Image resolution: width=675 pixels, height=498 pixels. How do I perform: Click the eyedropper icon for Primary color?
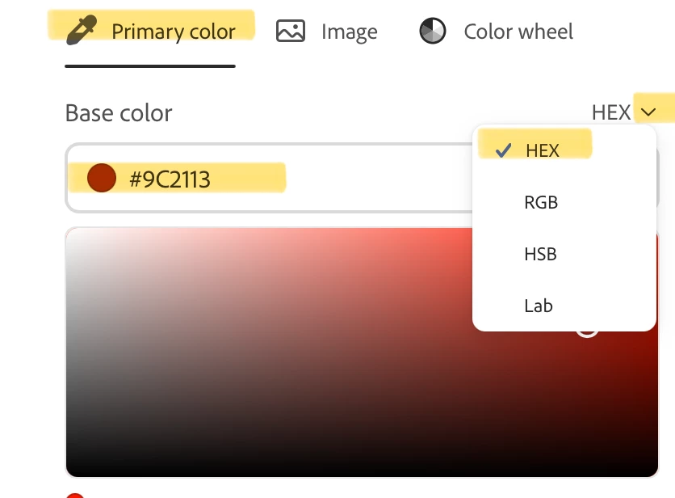[x=82, y=30]
